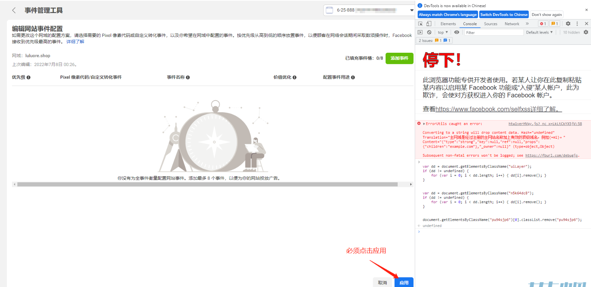This screenshot has width=591, height=287.
Task: Switch to the Elements tab
Action: (x=448, y=24)
